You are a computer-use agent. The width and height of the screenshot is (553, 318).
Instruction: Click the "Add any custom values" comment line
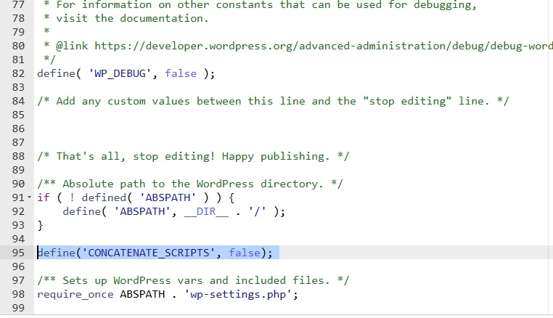[273, 101]
